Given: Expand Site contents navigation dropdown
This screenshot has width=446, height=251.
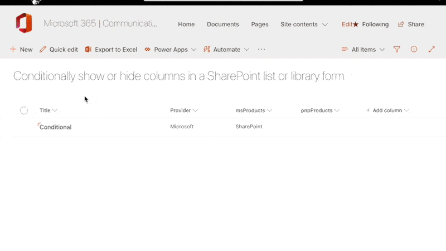Looking at the screenshot, I should point(304,25).
